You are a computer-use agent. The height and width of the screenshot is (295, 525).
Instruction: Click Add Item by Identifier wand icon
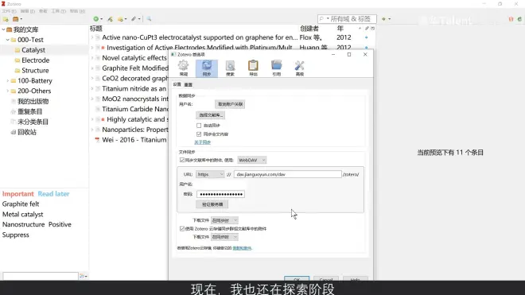coord(110,19)
